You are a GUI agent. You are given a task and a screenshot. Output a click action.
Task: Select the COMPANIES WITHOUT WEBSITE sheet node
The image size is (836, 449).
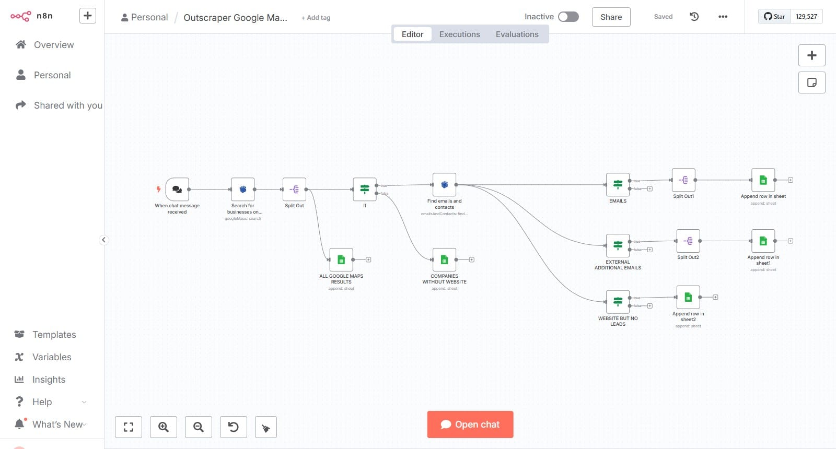point(445,260)
